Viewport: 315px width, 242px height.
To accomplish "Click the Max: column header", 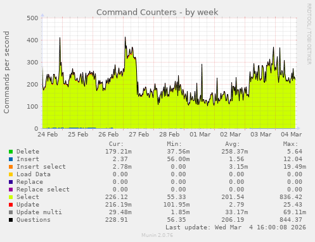I will click(x=290, y=144).
